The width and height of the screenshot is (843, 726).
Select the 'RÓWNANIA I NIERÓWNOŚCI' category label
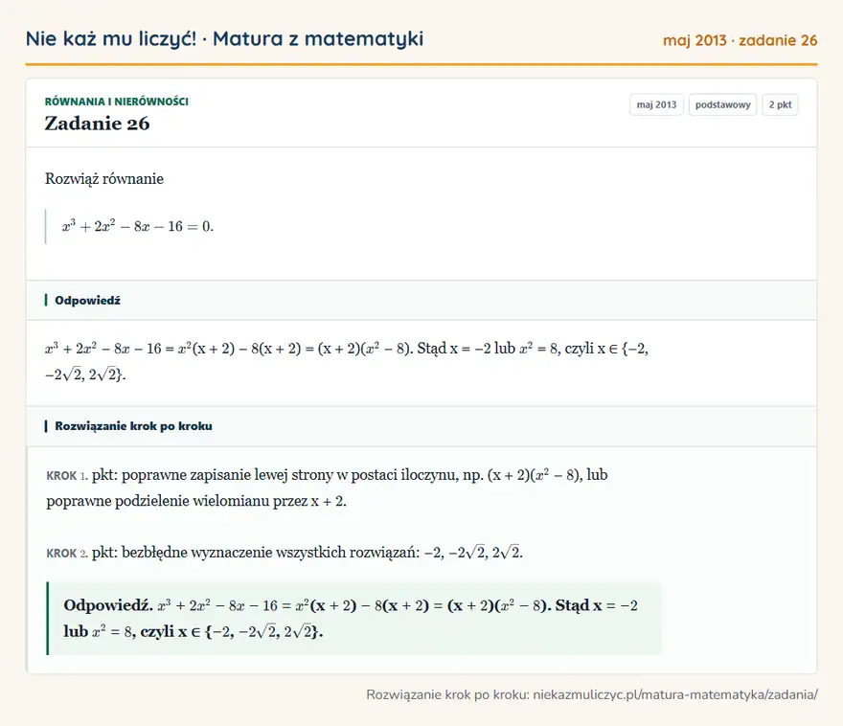click(x=117, y=102)
